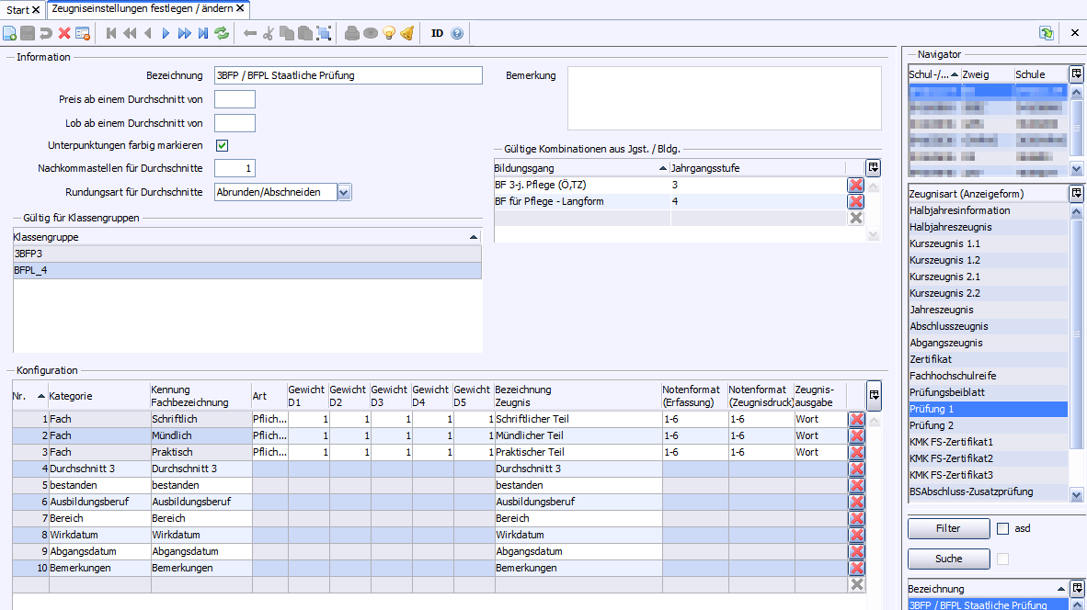Toggle the checkbox next to Suche button
Viewport: 1087px width, 610px height.
pos(1002,559)
